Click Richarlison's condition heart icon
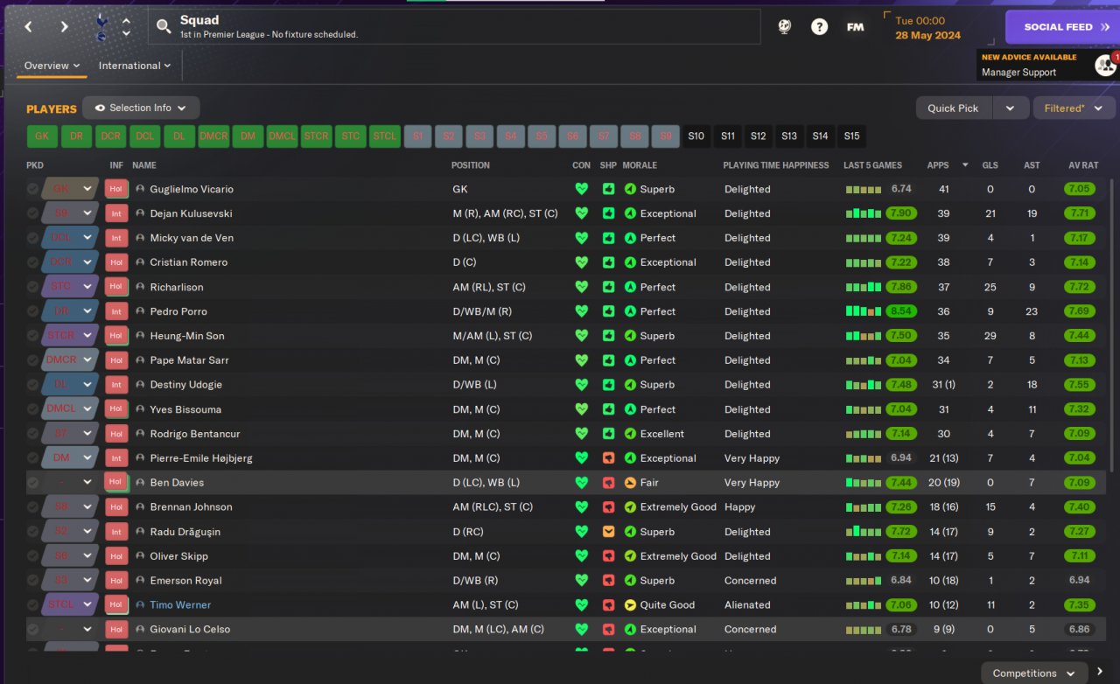This screenshot has height=684, width=1120. coord(582,287)
